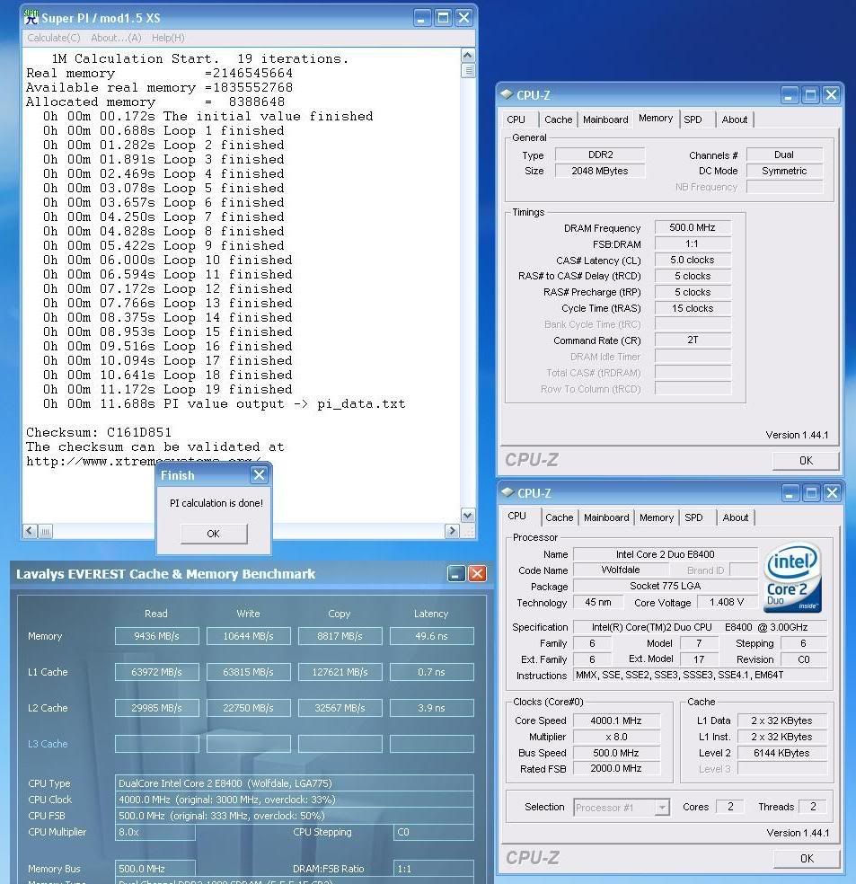The height and width of the screenshot is (884, 856).
Task: Click the Core Speed field 4000.1 MHz
Action: (616, 720)
